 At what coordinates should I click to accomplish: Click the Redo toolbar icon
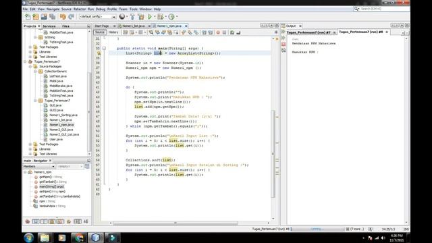(71, 16)
